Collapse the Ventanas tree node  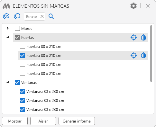click(x=8, y=82)
